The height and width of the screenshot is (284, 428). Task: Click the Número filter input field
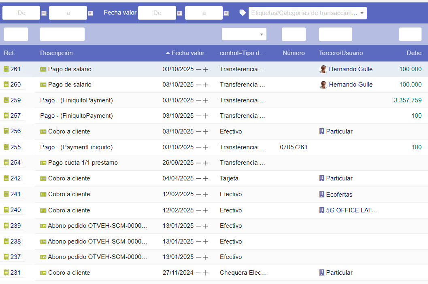click(x=294, y=34)
